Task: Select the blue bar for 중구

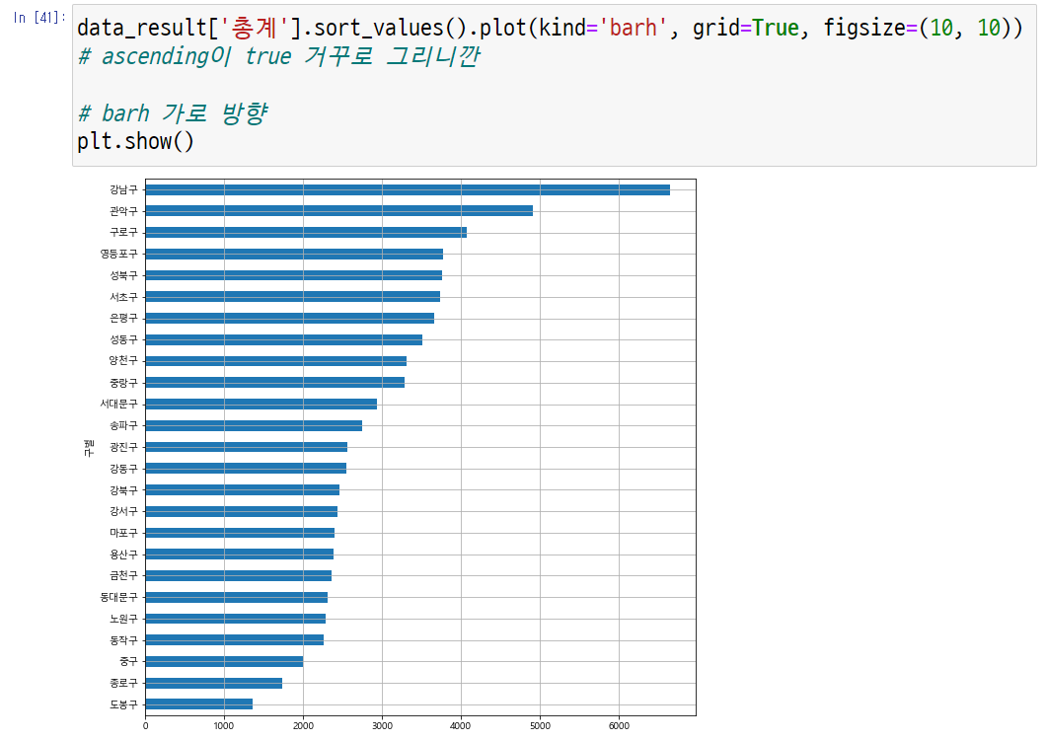Action: tap(224, 661)
